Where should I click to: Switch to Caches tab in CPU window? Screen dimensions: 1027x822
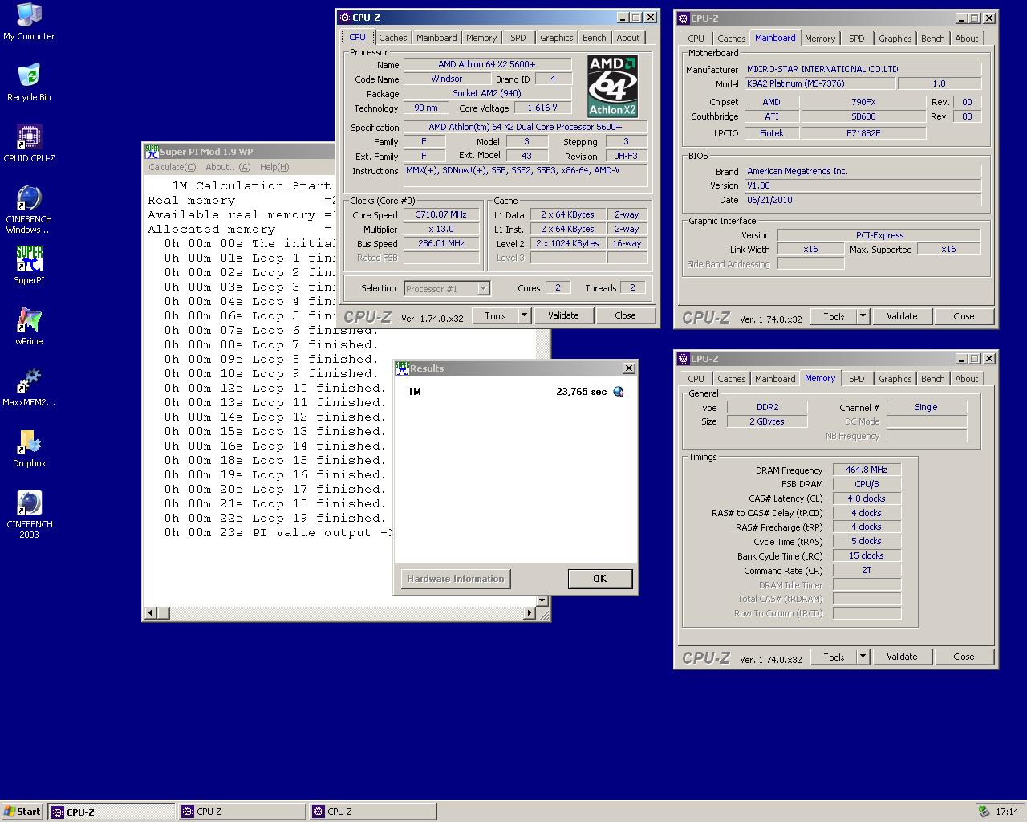coord(393,38)
